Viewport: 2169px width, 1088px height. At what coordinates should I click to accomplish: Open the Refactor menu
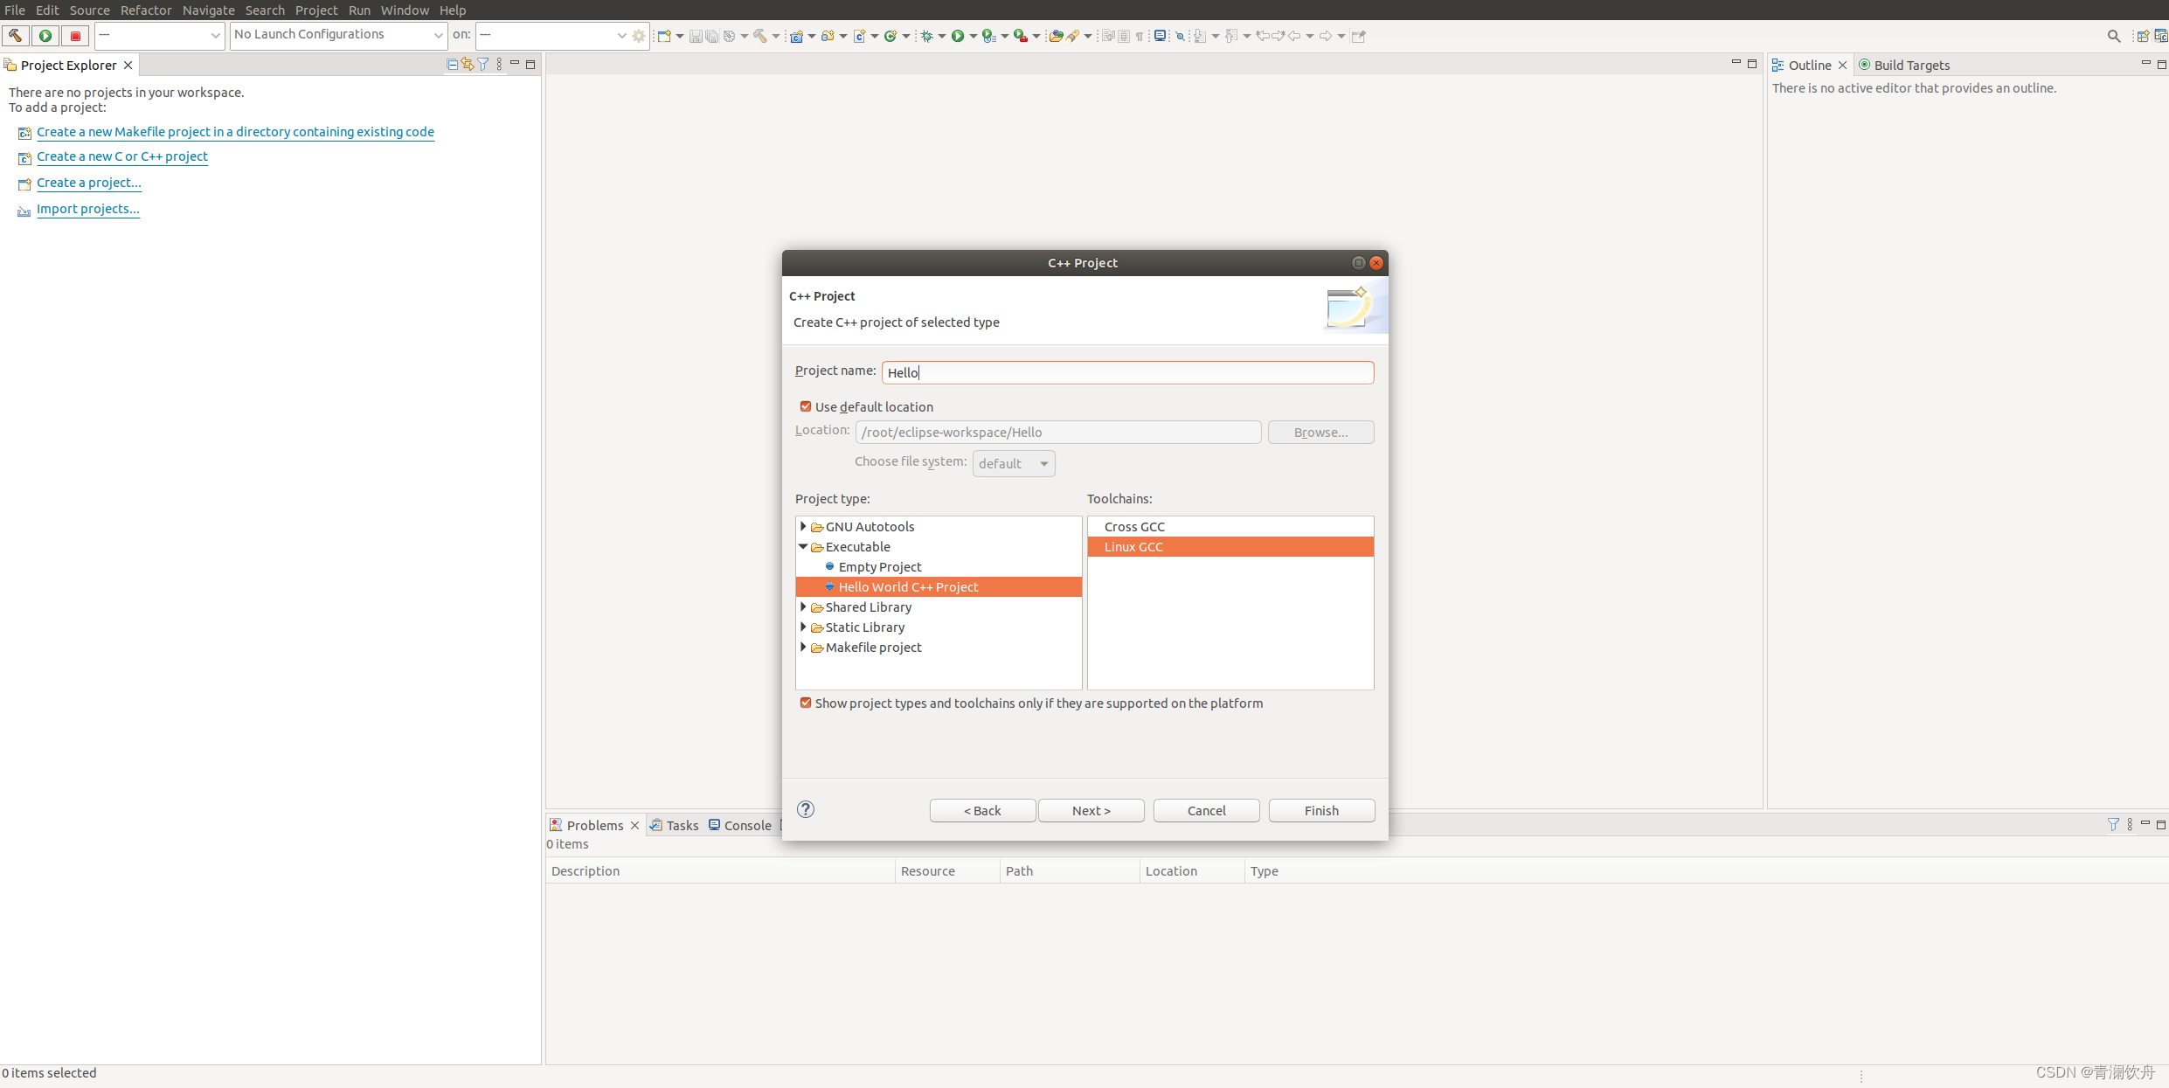click(x=146, y=10)
